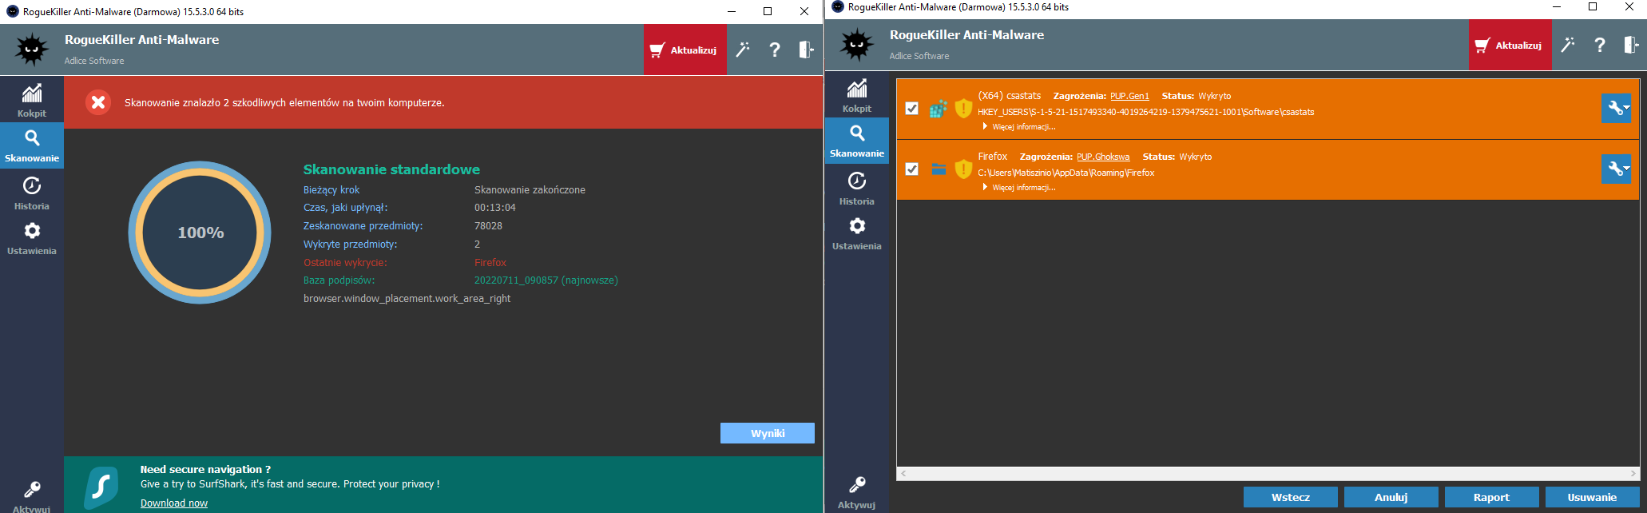The width and height of the screenshot is (1647, 513).
Task: Open help question mark in left window
Action: [775, 50]
